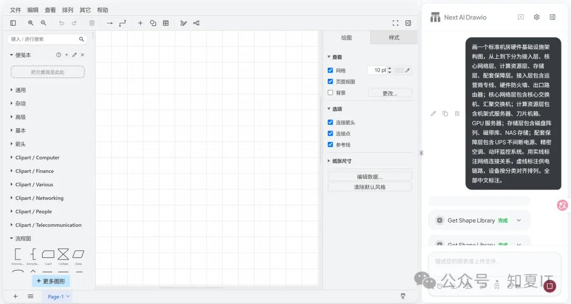Open the shapes picker icon
Image resolution: width=571 pixels, height=304 pixels.
click(153, 23)
